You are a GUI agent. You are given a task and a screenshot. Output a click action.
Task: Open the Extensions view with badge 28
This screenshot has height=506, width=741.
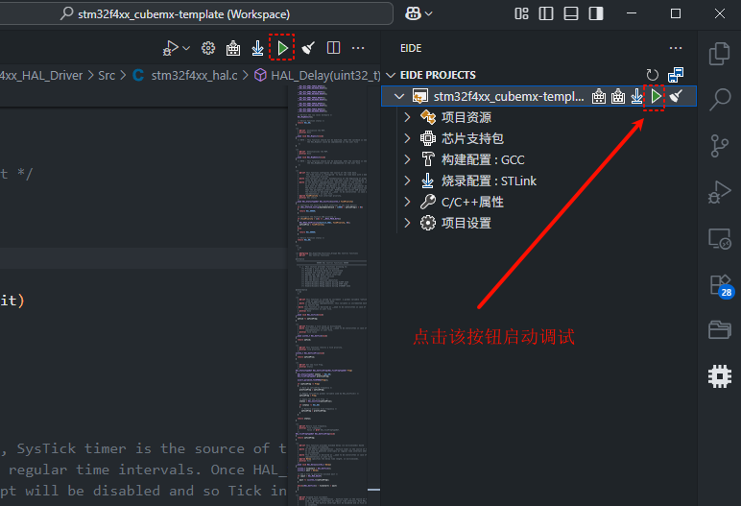coord(719,285)
